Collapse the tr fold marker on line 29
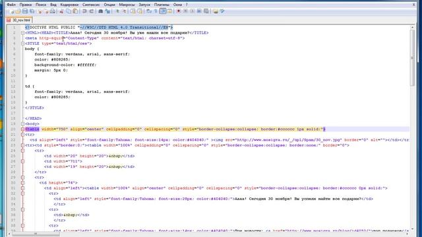This screenshot has width=422, height=237. pos(22,177)
